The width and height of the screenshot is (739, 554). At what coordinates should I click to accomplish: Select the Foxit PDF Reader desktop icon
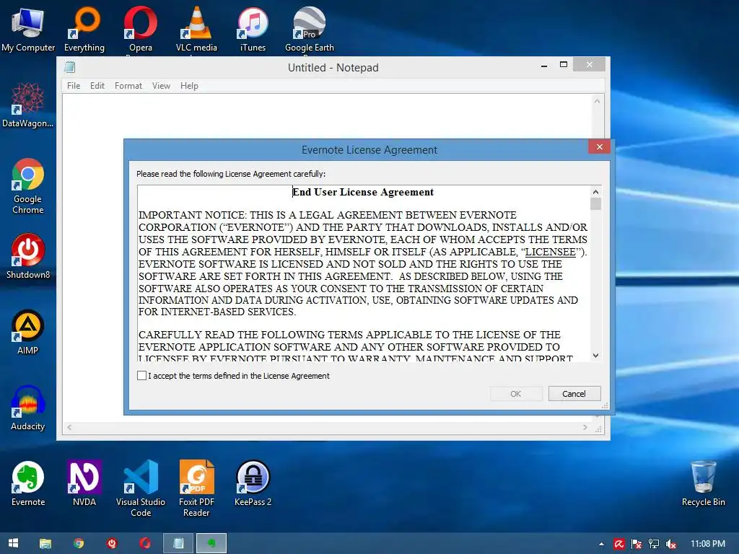(x=196, y=489)
